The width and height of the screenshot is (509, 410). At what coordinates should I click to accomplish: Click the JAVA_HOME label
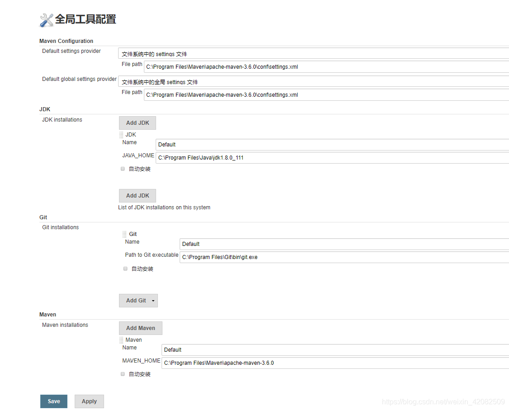pyautogui.click(x=138, y=156)
